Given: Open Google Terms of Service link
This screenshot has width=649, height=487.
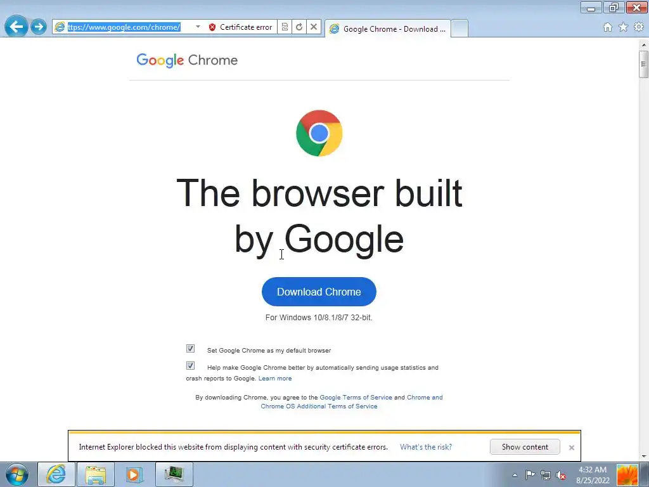Looking at the screenshot, I should 356,398.
